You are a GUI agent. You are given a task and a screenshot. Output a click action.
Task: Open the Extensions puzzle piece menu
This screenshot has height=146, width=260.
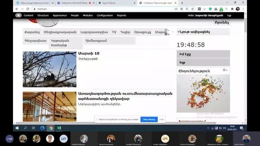[x=232, y=9]
